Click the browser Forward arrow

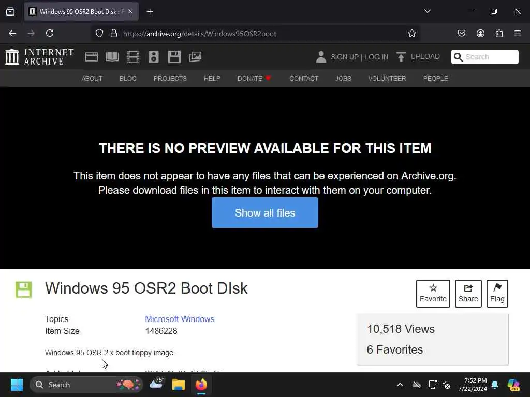click(x=31, y=33)
